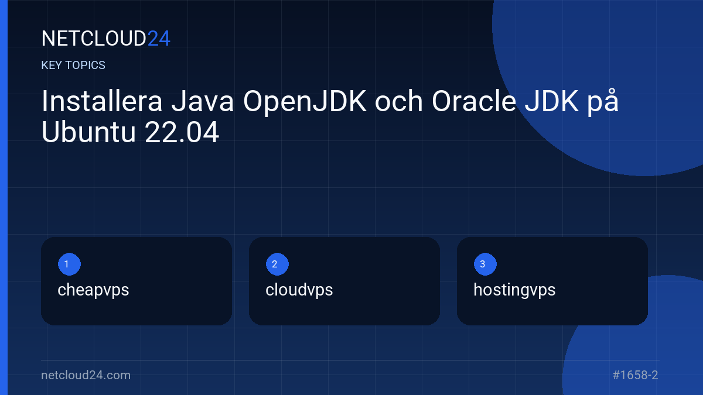Select the KEY TOPICS label
The image size is (703, 395).
point(73,66)
